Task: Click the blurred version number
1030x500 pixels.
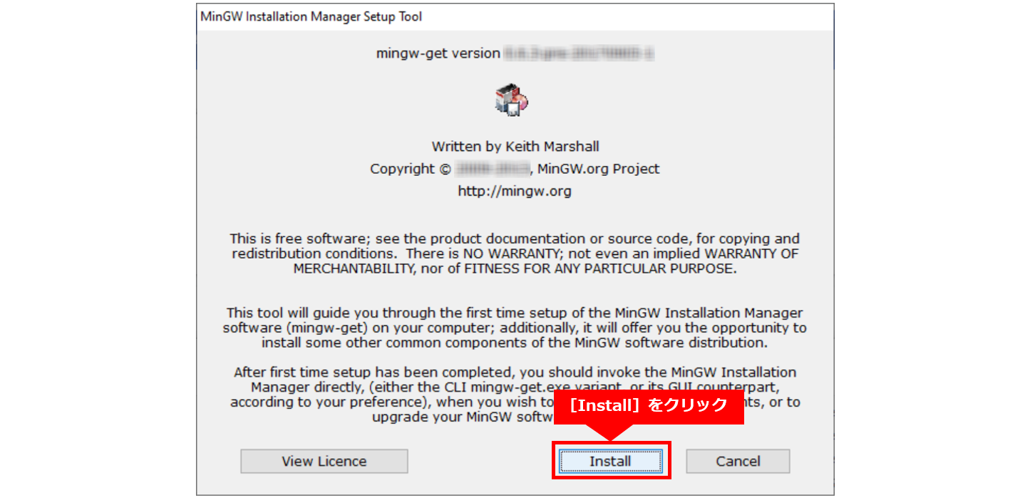Action: click(x=580, y=53)
